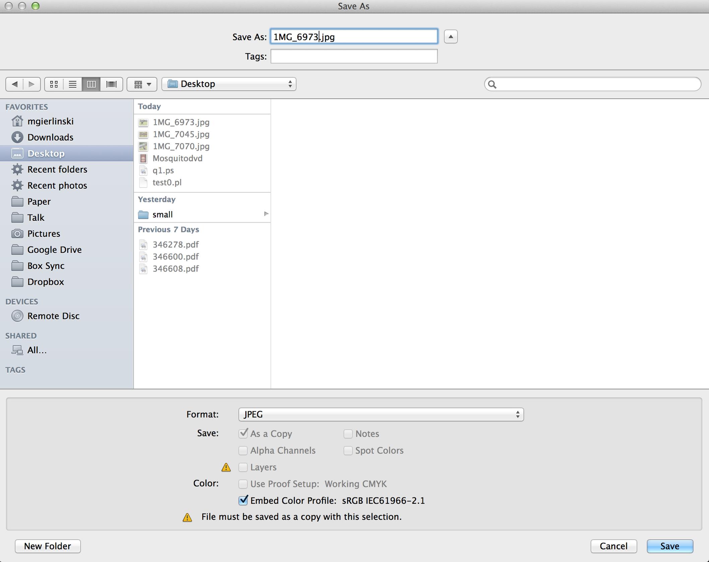Click the magnifier icon in search field
Viewport: 709px width, 562px height.
pyautogui.click(x=492, y=84)
